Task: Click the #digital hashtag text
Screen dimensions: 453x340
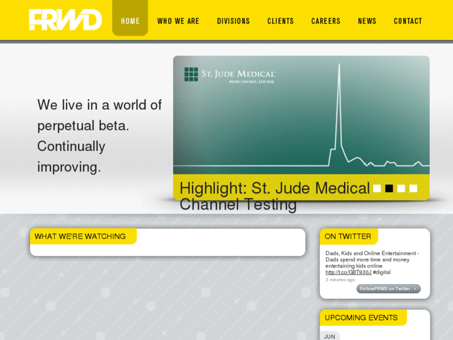Action: tap(381, 272)
